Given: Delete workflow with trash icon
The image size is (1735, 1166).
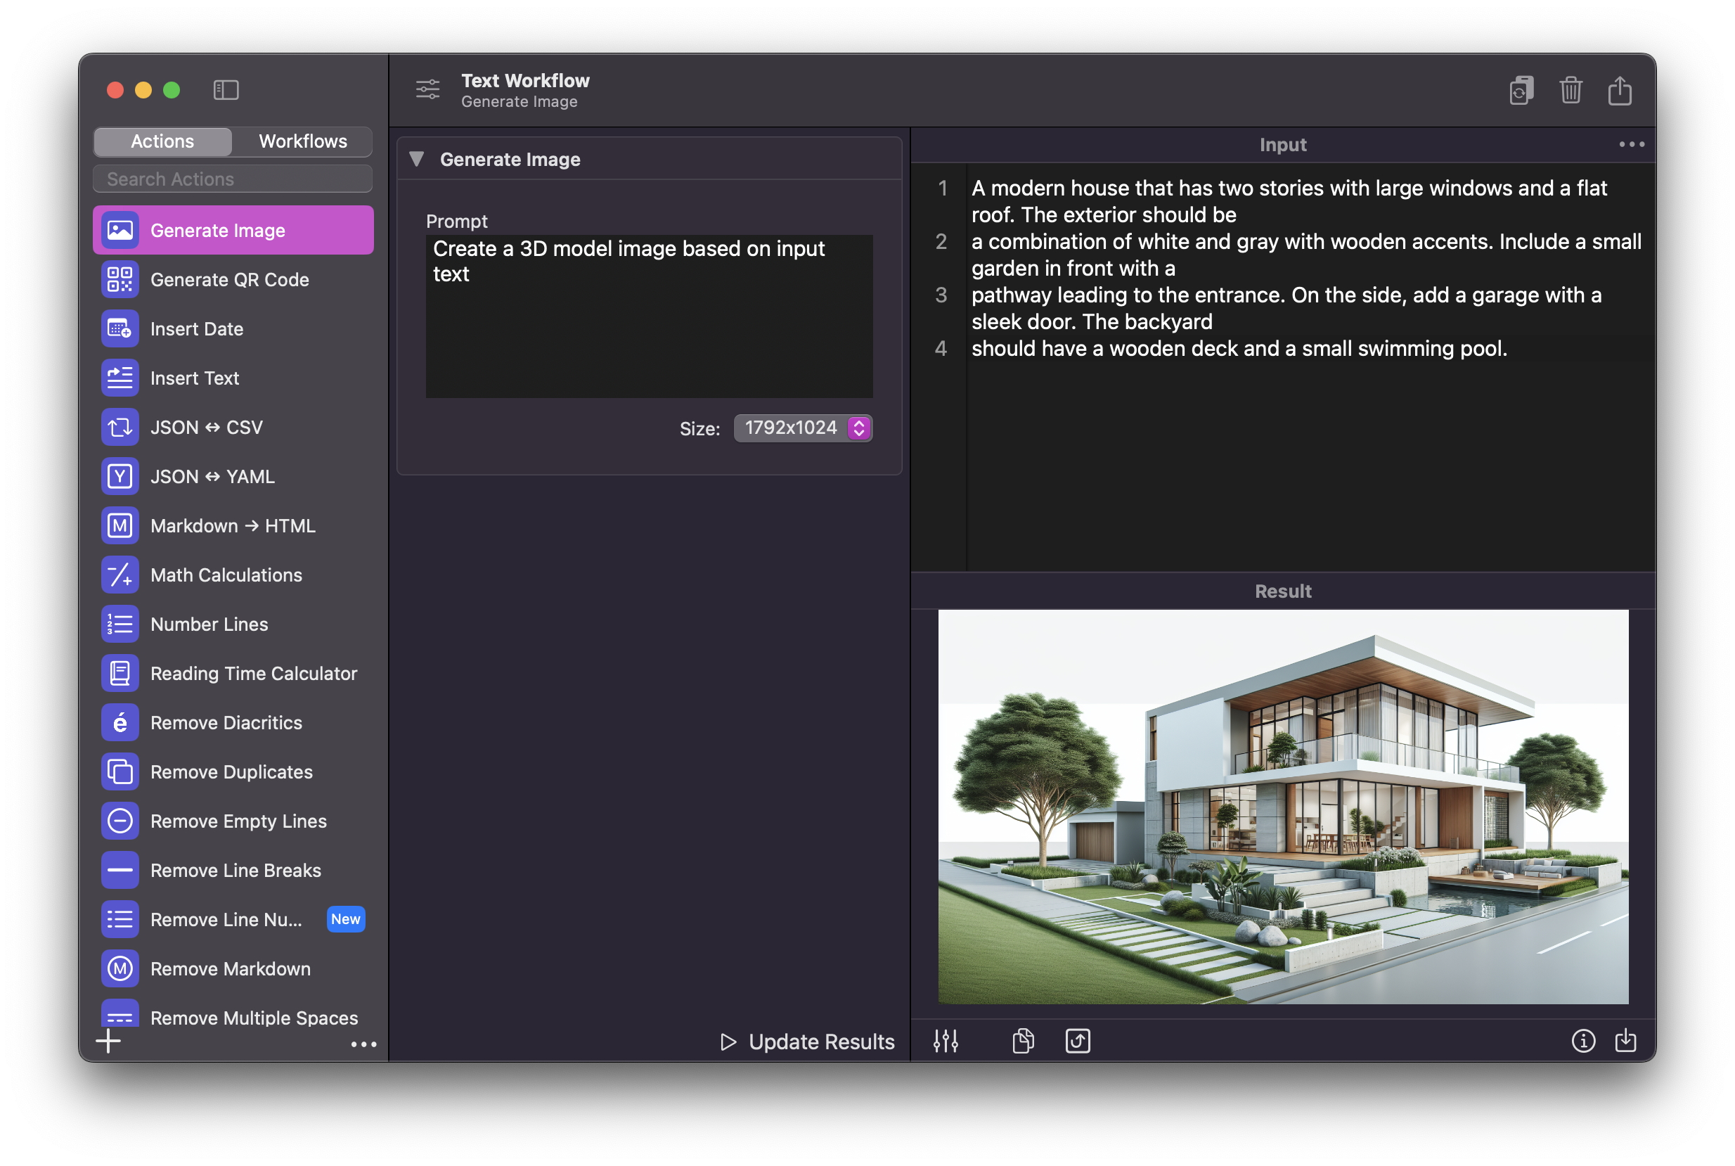Looking at the screenshot, I should coord(1570,91).
